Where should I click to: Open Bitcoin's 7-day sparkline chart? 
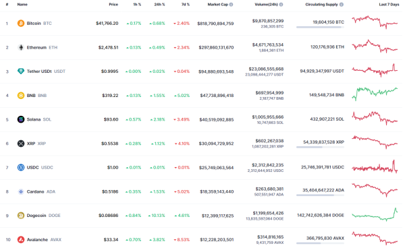(375, 22)
